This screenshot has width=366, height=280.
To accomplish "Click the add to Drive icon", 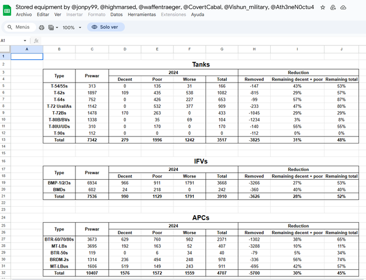I will coord(333,8).
